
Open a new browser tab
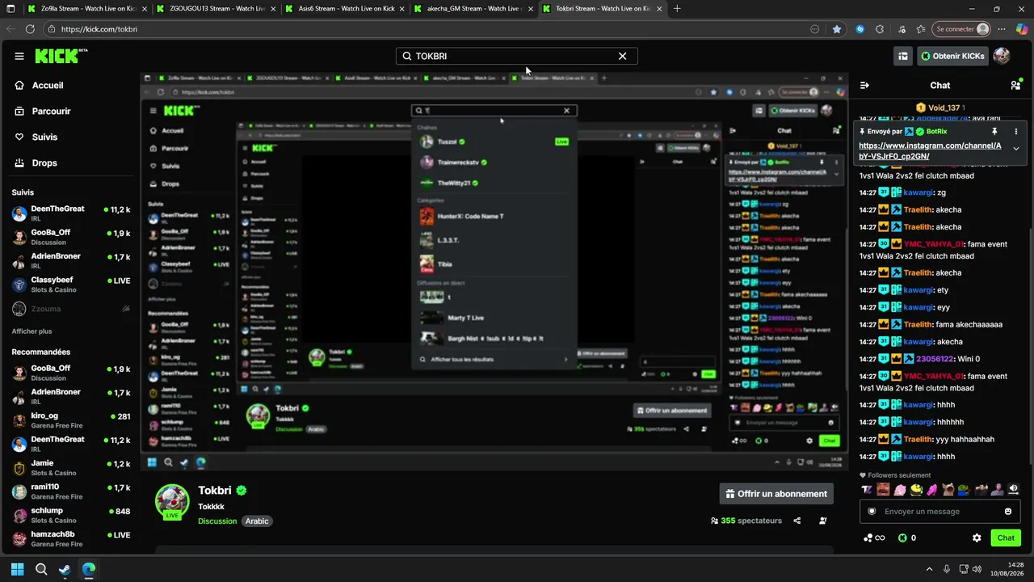(x=677, y=9)
